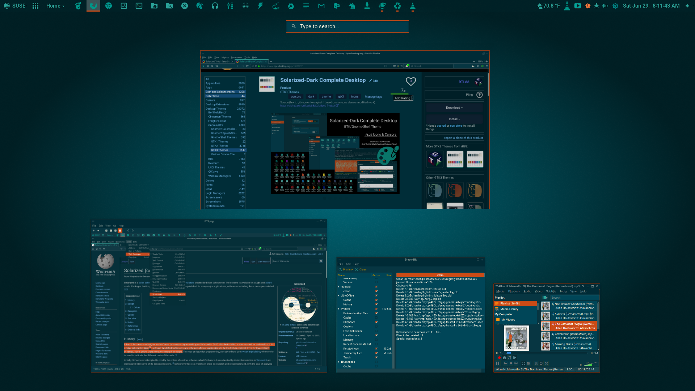This screenshot has height=391, width=695.
Task: Click the heart favorite icon in Firefox window
Action: 411,81
